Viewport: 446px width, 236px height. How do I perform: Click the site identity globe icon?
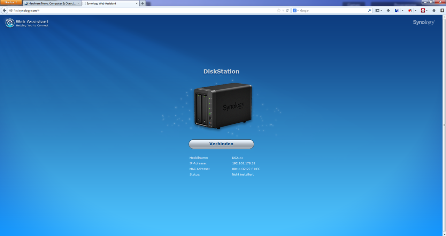coord(11,11)
